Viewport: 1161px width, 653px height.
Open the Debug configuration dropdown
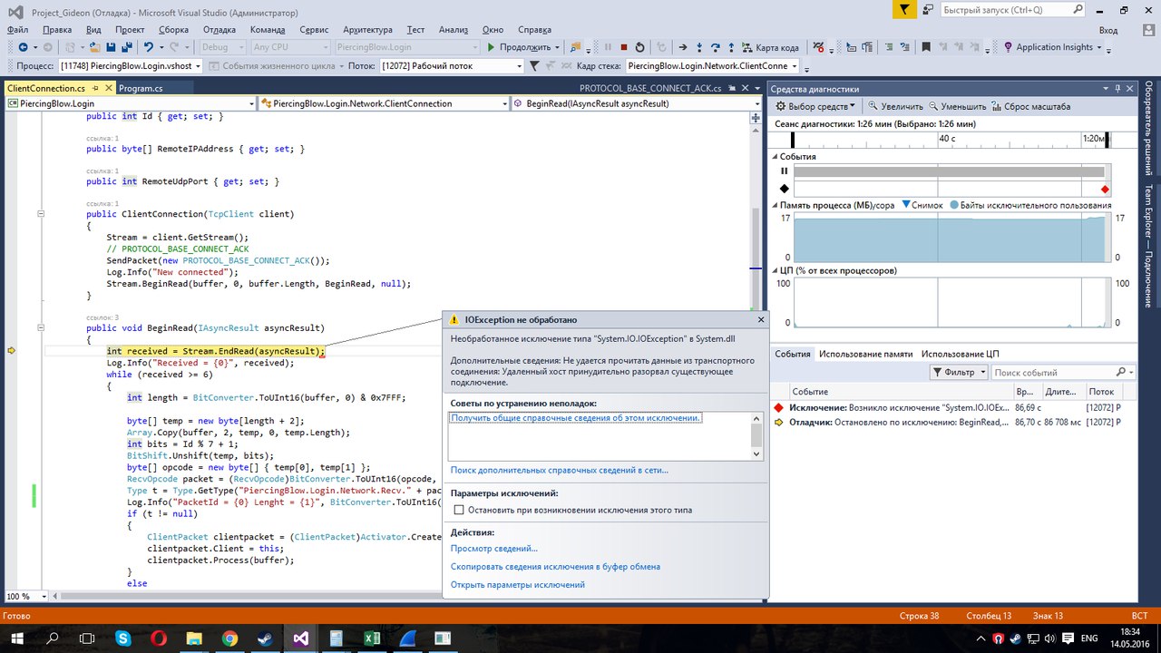221,47
